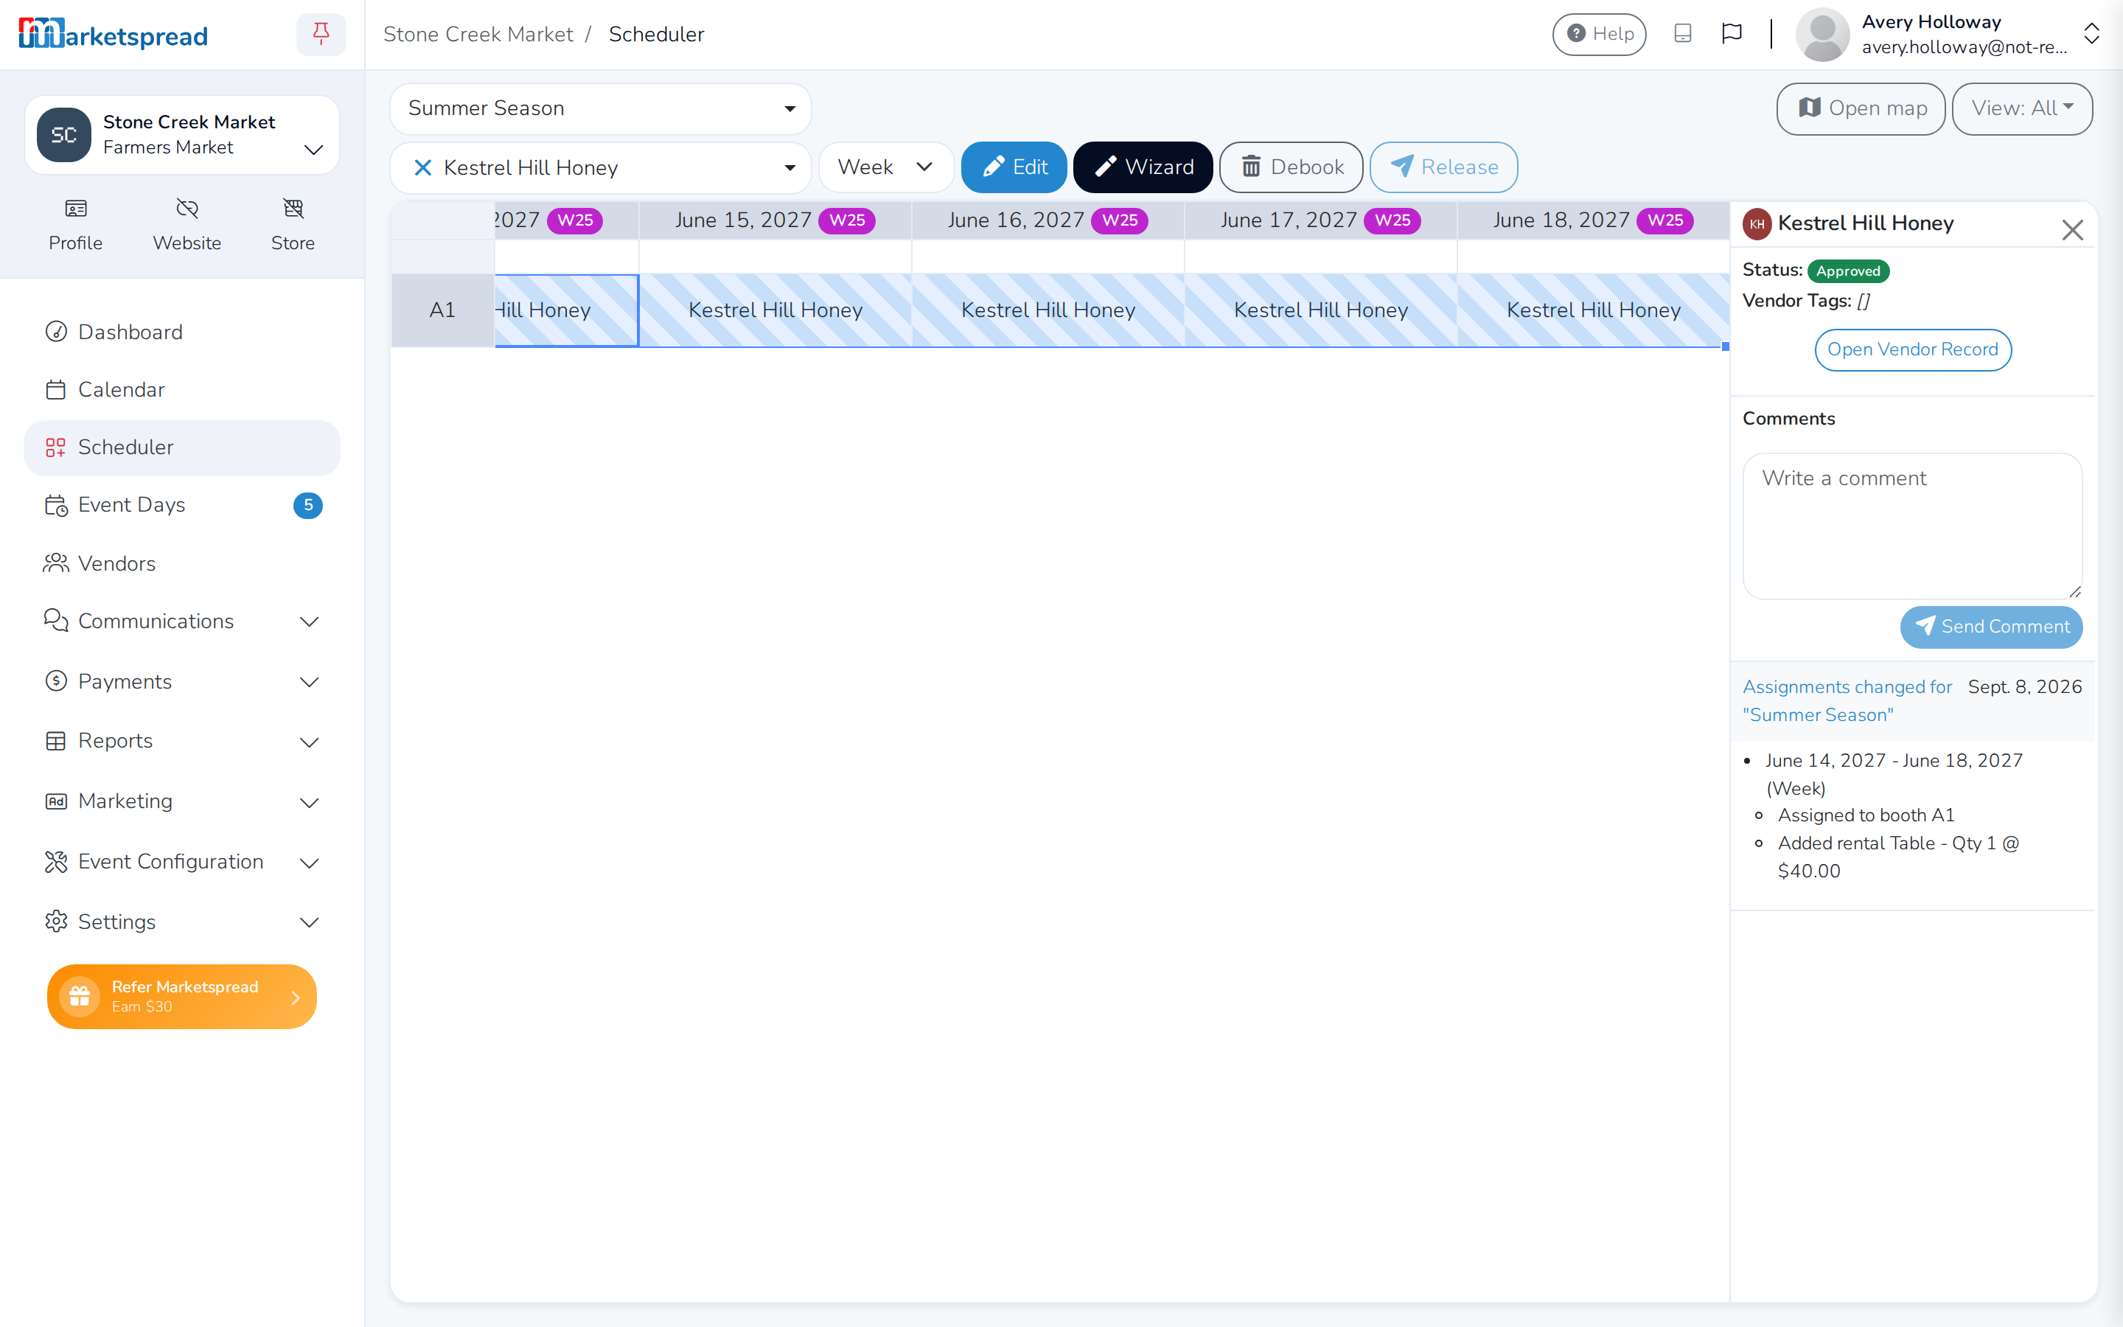This screenshot has width=2123, height=1327.
Task: Click Stone Creek Market breadcrumb
Action: [478, 34]
